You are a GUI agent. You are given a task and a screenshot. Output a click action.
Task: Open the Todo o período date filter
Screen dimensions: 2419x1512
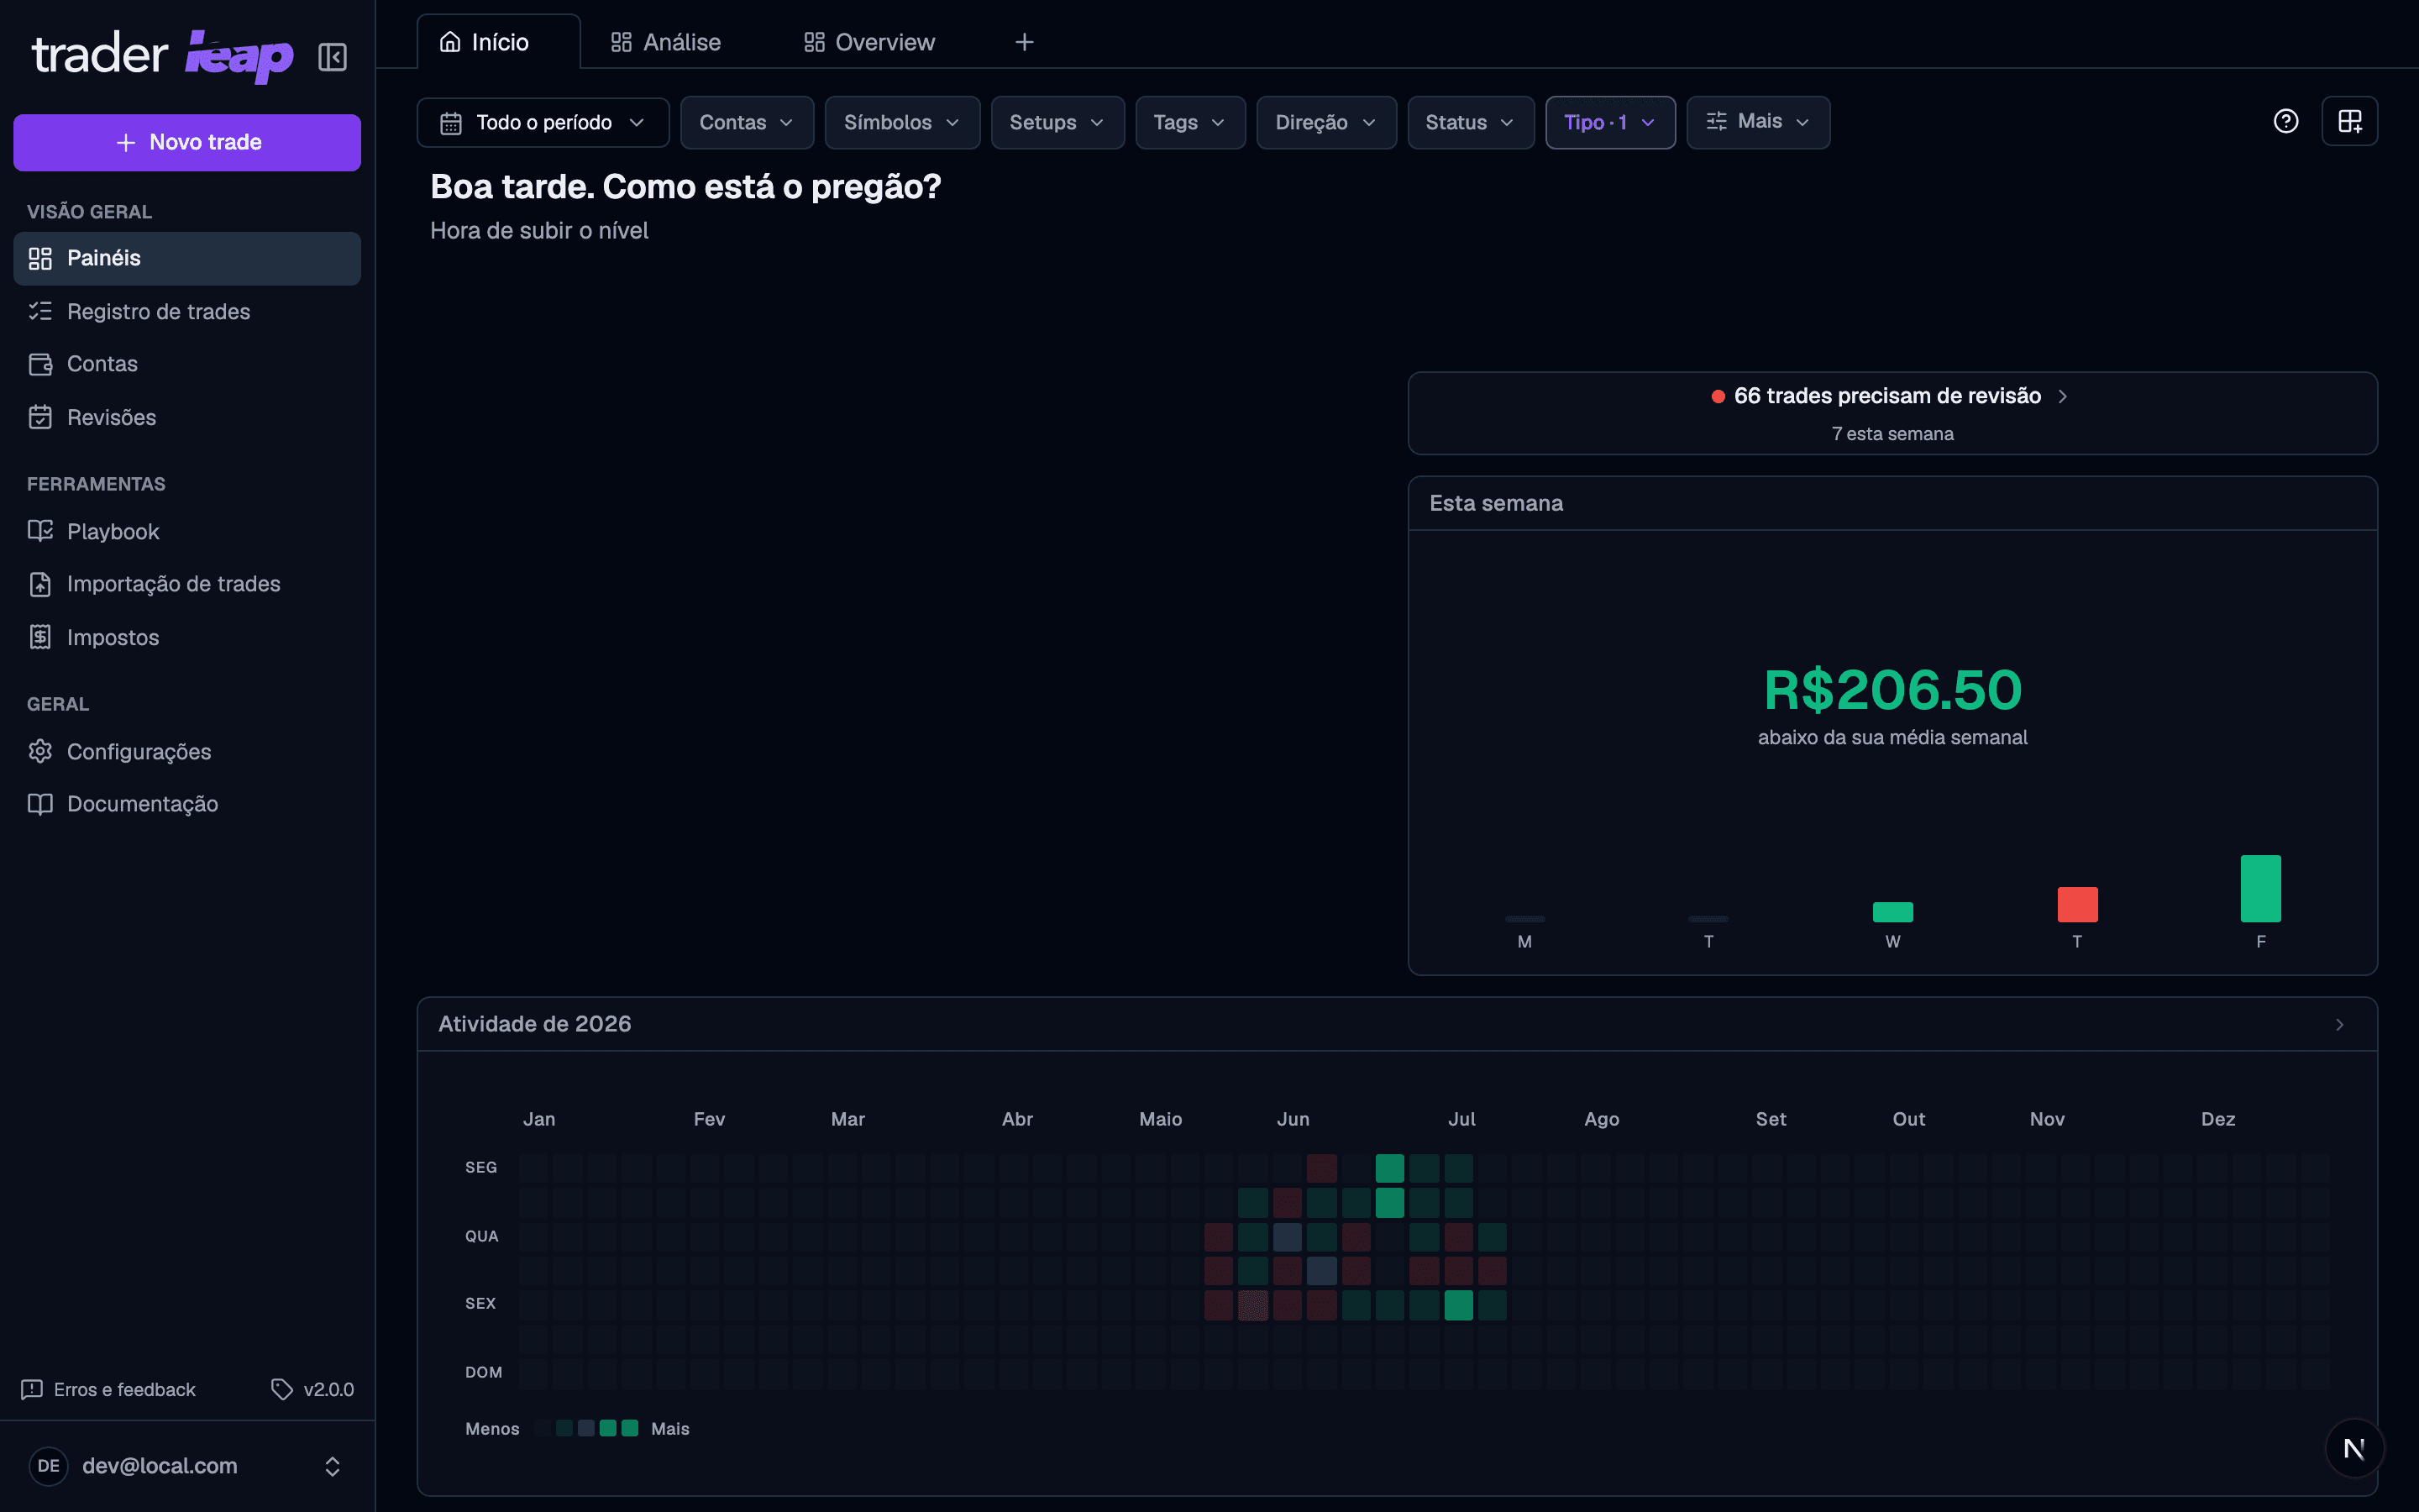click(x=543, y=122)
